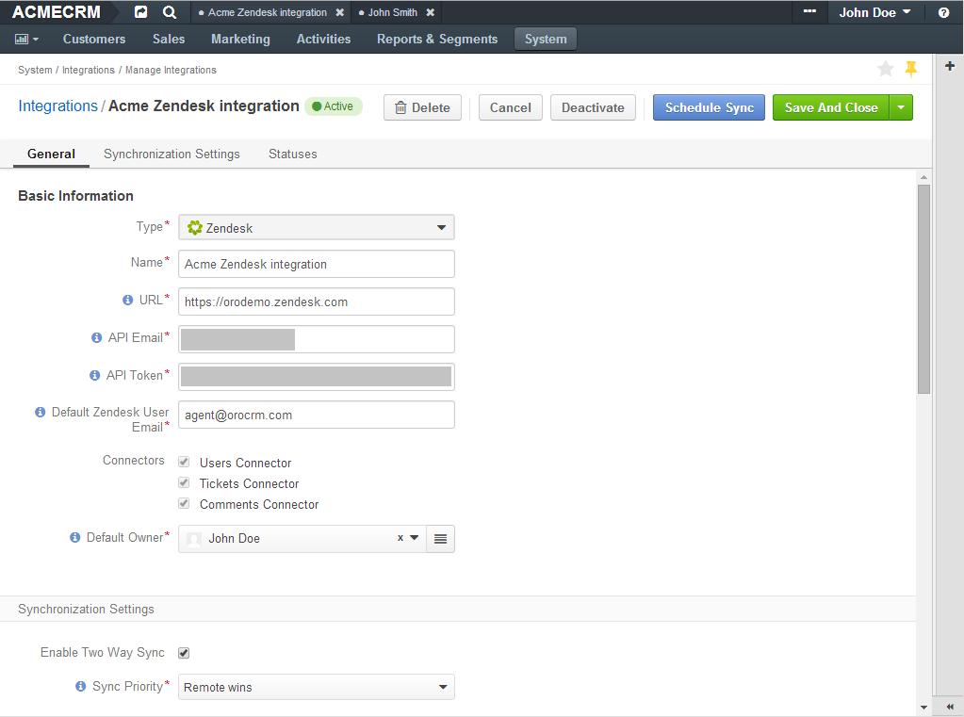Open the search magnifier icon
This screenshot has height=717, width=964.
pyautogui.click(x=169, y=12)
